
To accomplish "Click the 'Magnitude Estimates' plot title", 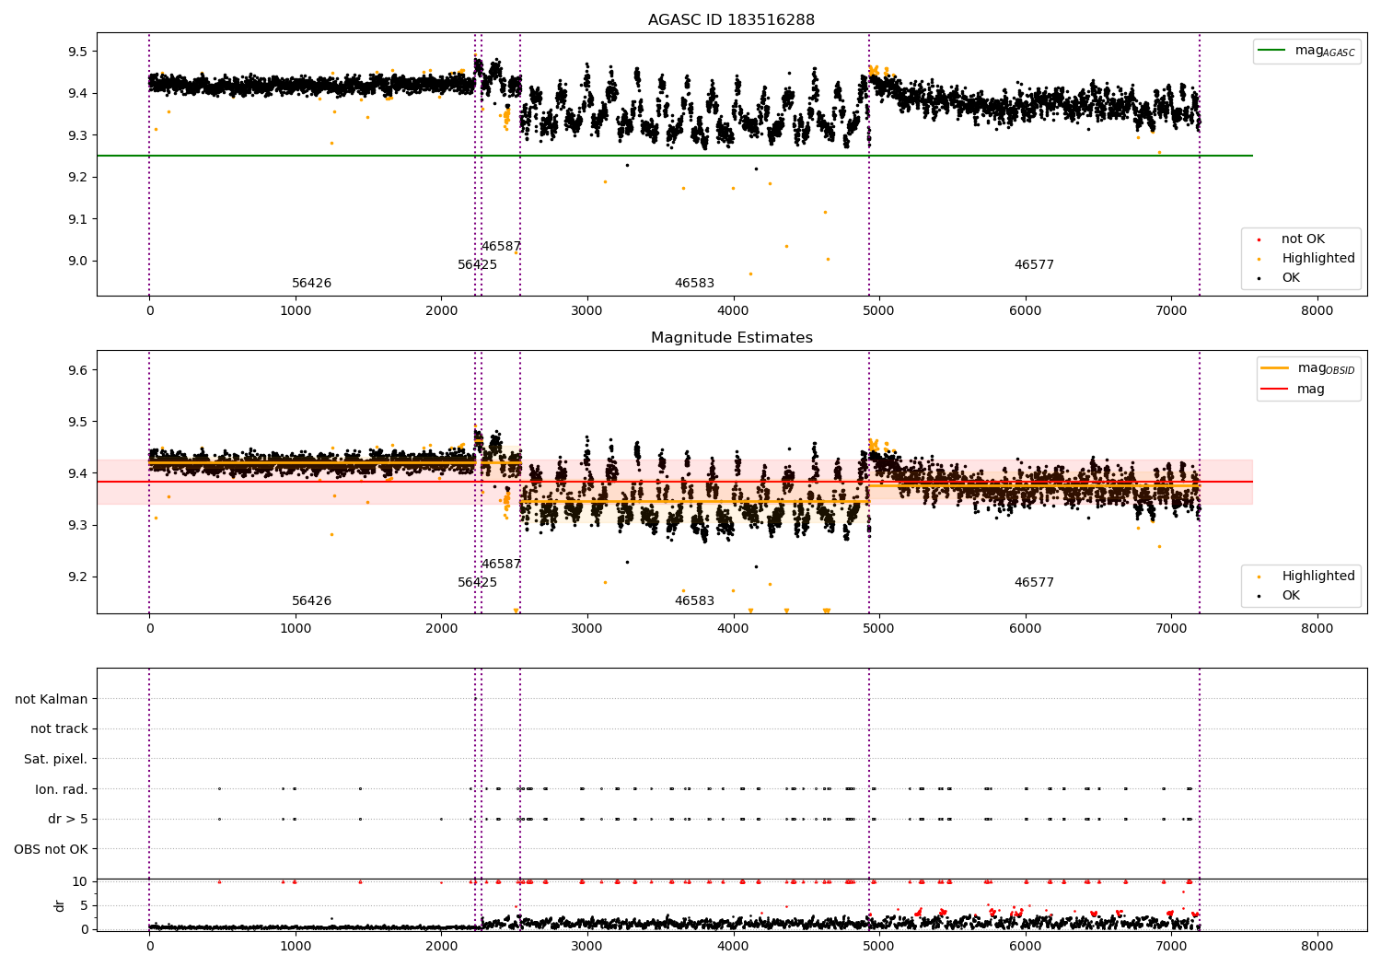I will pyautogui.click(x=731, y=338).
